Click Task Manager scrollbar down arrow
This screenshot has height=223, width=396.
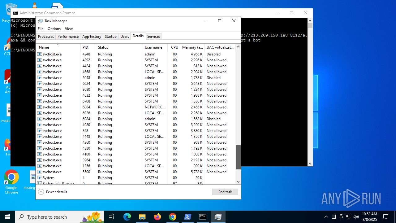[238, 182]
